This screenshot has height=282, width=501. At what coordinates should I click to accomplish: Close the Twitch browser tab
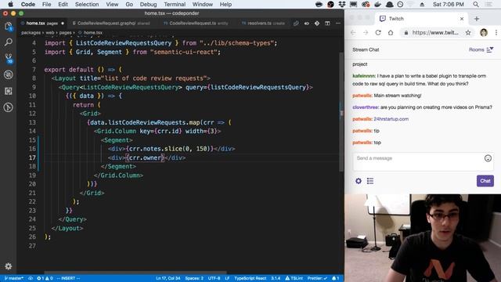point(462,19)
